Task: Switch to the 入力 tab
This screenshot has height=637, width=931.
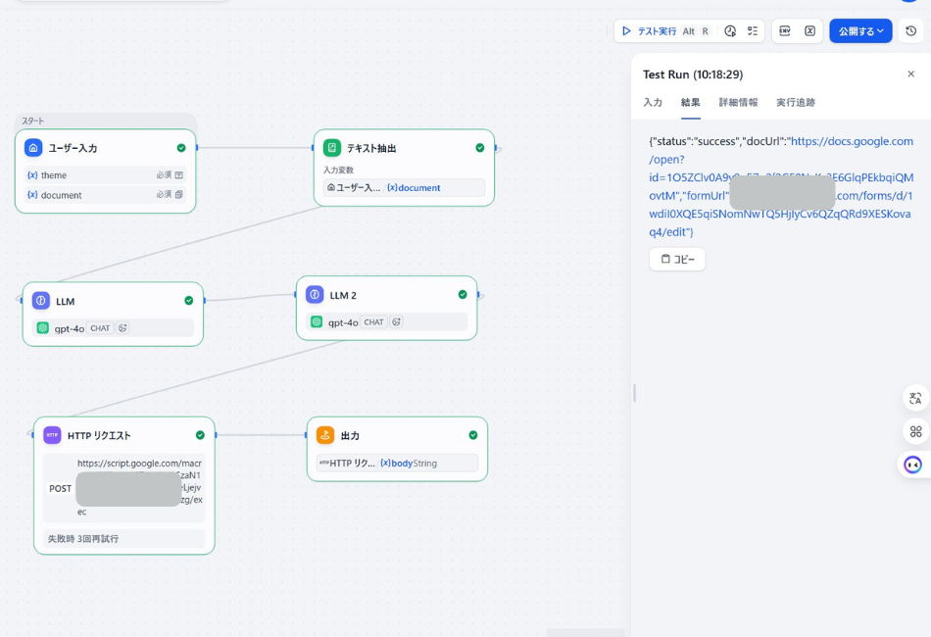Action: pyautogui.click(x=655, y=102)
